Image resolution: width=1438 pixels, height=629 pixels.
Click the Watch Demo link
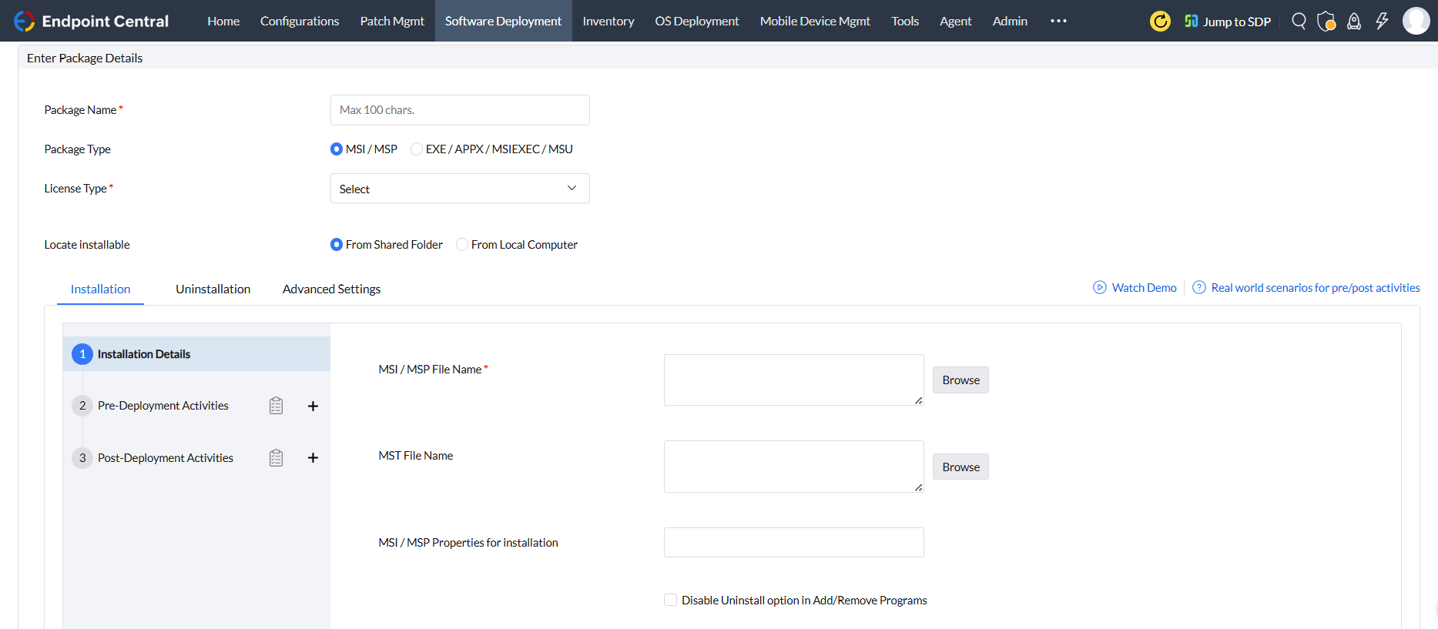pos(1144,288)
